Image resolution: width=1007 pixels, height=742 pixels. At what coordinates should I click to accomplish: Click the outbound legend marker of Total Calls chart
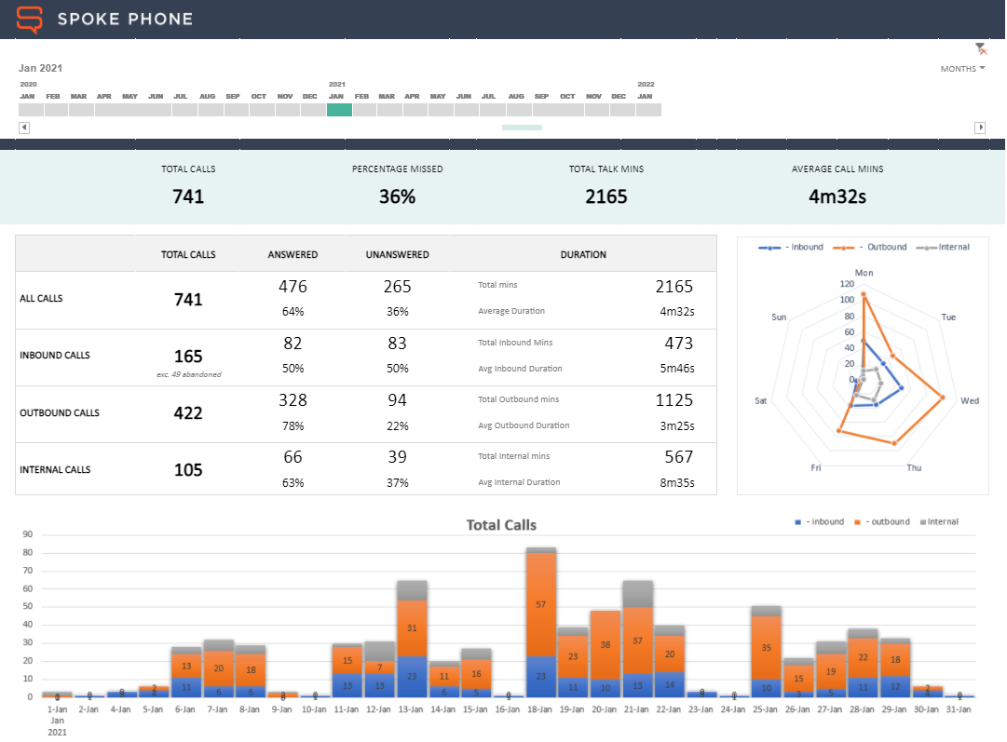[x=857, y=522]
